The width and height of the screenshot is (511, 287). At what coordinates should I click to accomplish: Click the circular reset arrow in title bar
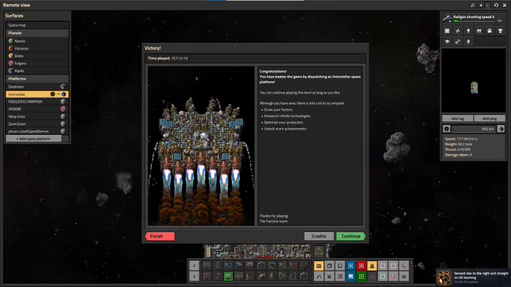(496, 5)
